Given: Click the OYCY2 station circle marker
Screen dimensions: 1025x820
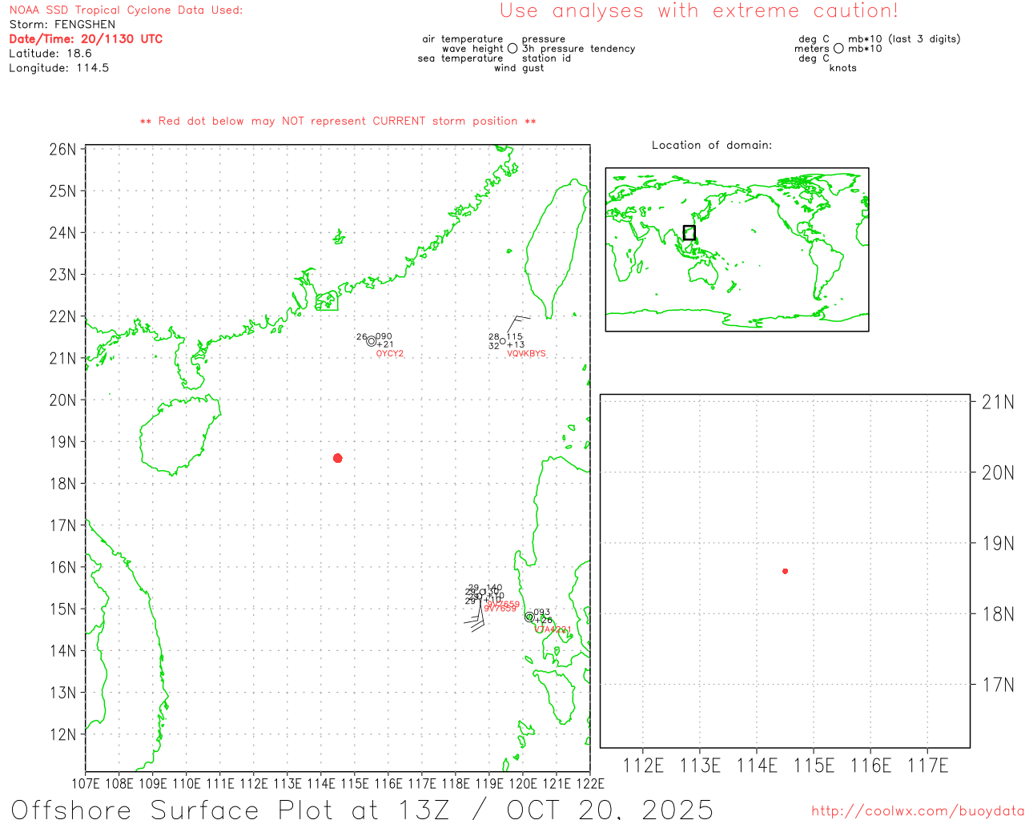Looking at the screenshot, I should [372, 341].
